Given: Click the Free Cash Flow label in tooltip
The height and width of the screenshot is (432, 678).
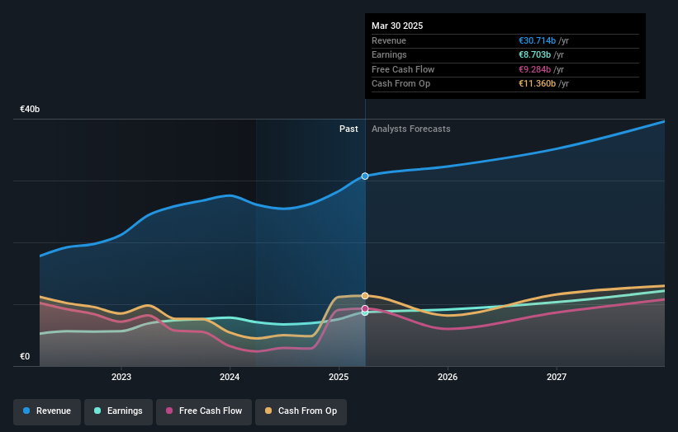Looking at the screenshot, I should pyautogui.click(x=403, y=69).
